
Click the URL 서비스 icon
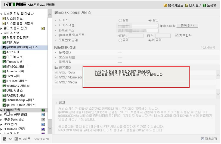coord(4,91)
